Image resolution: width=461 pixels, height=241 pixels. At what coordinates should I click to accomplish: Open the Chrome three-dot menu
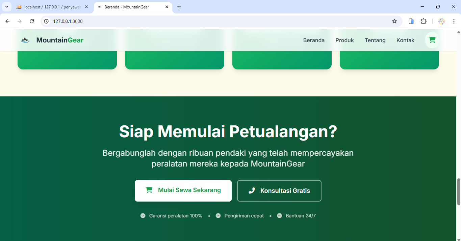454,21
